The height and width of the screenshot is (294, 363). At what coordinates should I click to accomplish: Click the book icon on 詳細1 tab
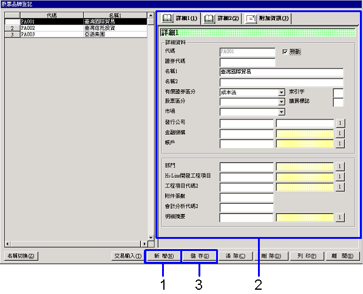point(167,18)
